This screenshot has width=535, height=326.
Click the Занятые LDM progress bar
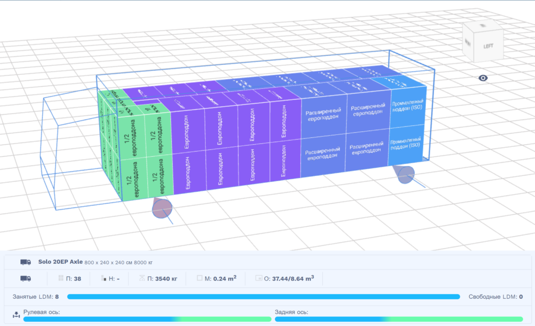pos(263,297)
